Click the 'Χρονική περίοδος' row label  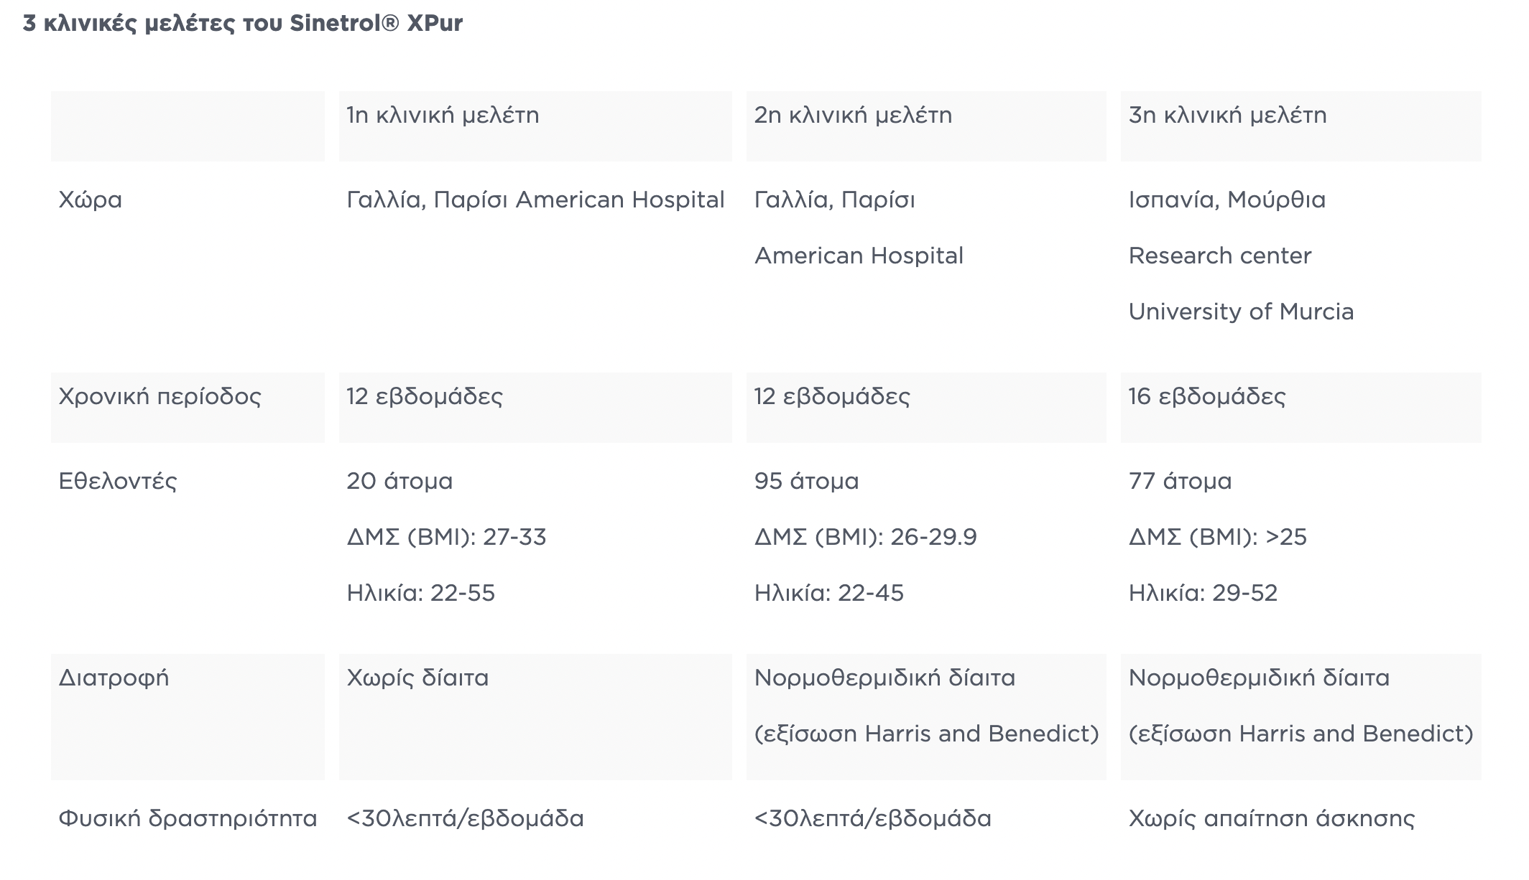tap(160, 397)
